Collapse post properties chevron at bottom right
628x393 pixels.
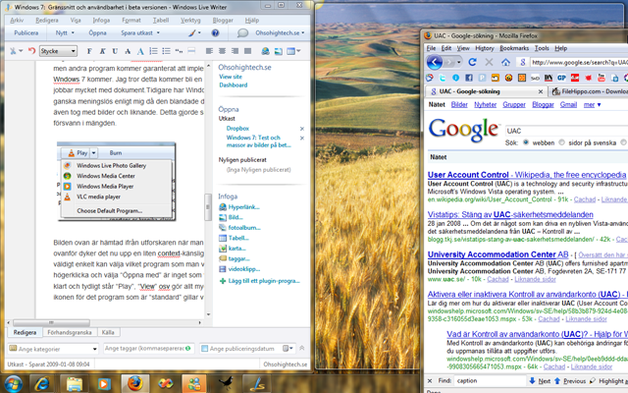click(x=302, y=348)
